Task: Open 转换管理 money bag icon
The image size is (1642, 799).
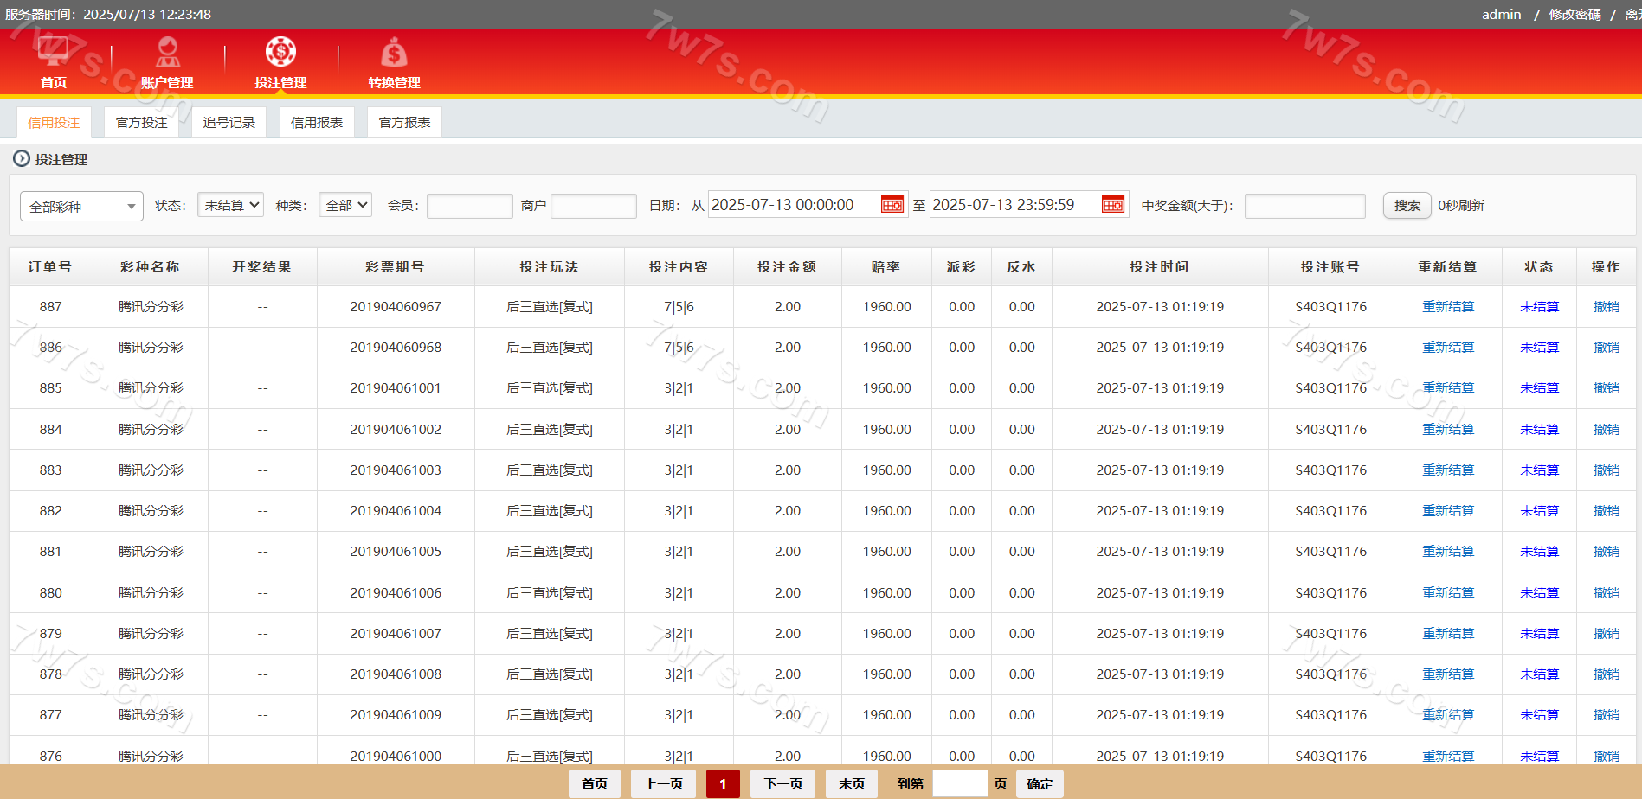Action: point(394,53)
